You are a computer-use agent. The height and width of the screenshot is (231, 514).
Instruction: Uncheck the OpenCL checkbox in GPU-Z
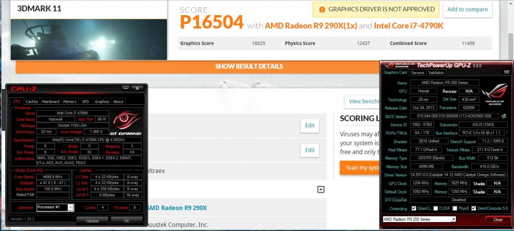click(x=414, y=208)
